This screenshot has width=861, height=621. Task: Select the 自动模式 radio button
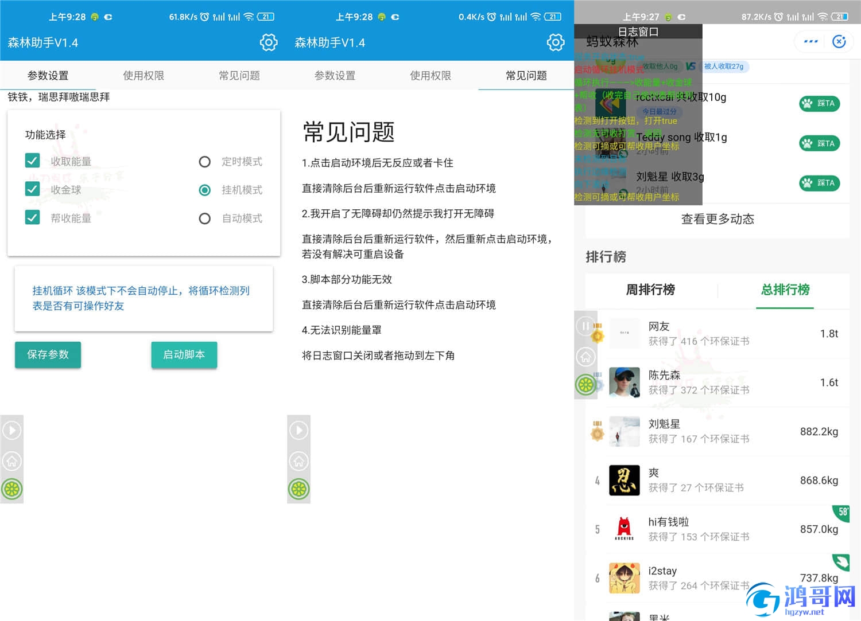[204, 218]
